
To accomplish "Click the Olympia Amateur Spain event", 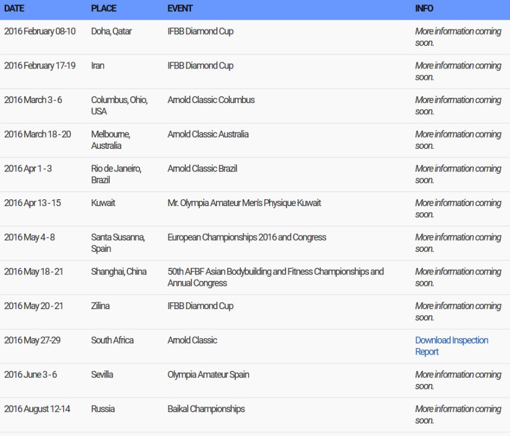I will coord(208,374).
